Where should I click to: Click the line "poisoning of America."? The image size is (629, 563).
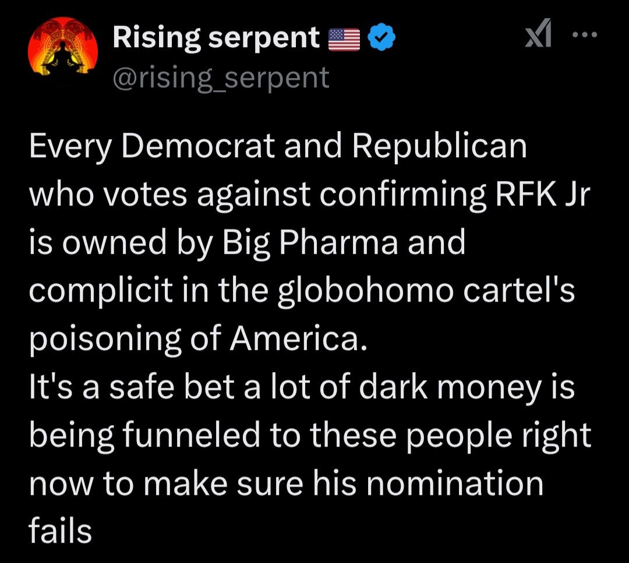(x=198, y=338)
